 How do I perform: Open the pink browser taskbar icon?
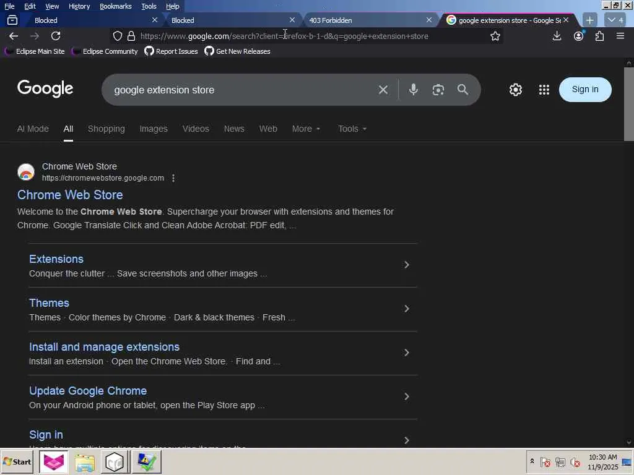(x=53, y=461)
